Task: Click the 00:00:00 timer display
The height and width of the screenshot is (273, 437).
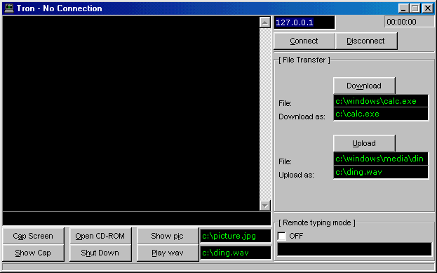Action: 410,22
